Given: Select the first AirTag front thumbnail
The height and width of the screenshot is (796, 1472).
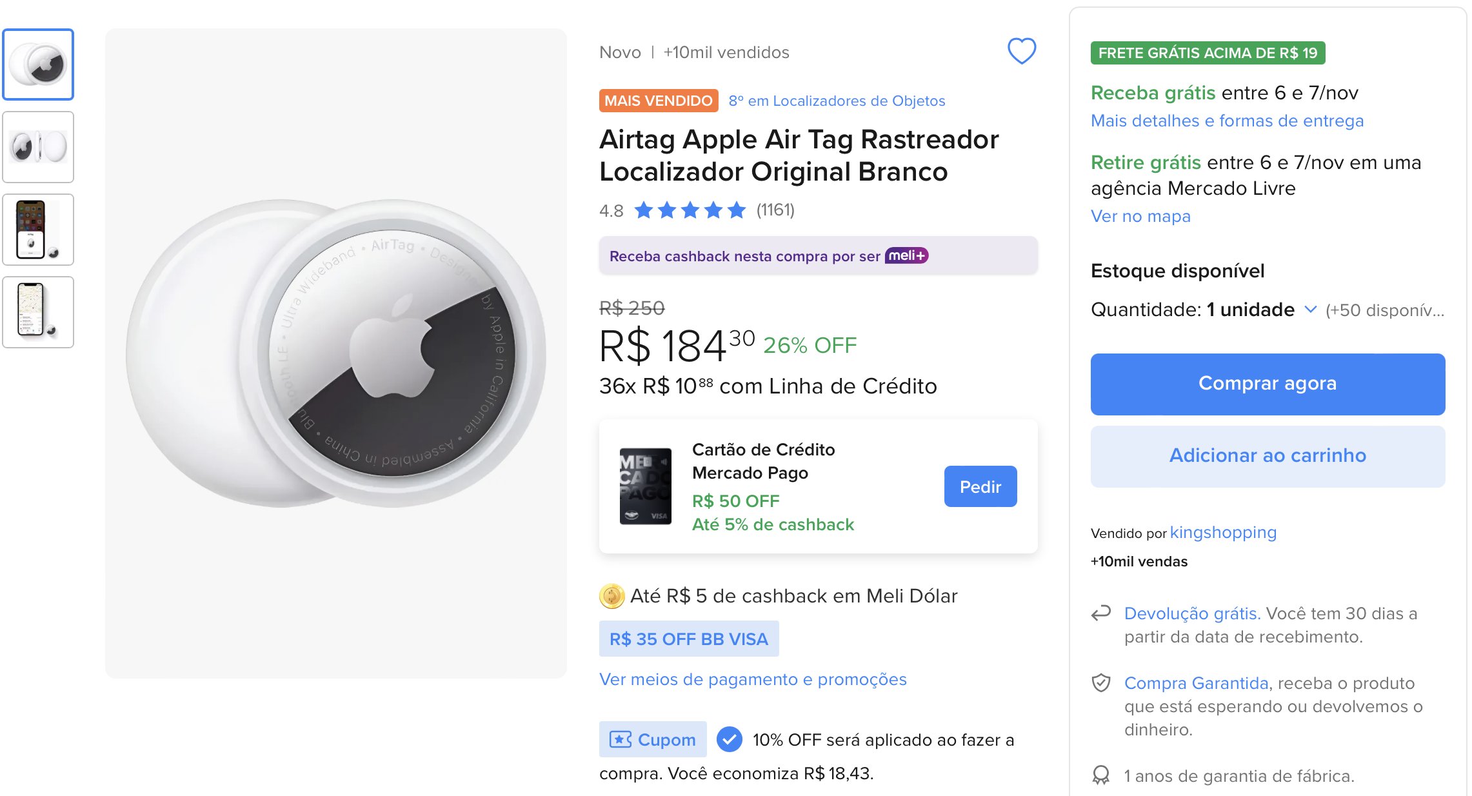Looking at the screenshot, I should [38, 65].
